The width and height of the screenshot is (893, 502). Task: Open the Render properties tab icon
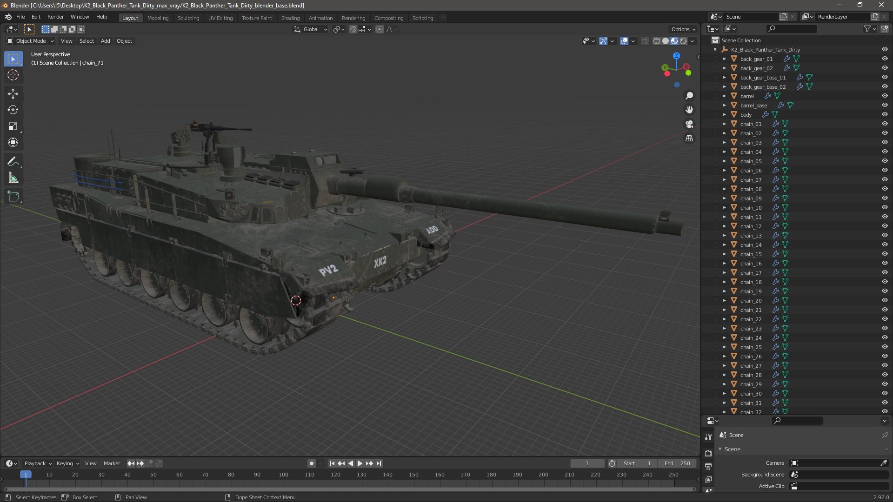708,453
